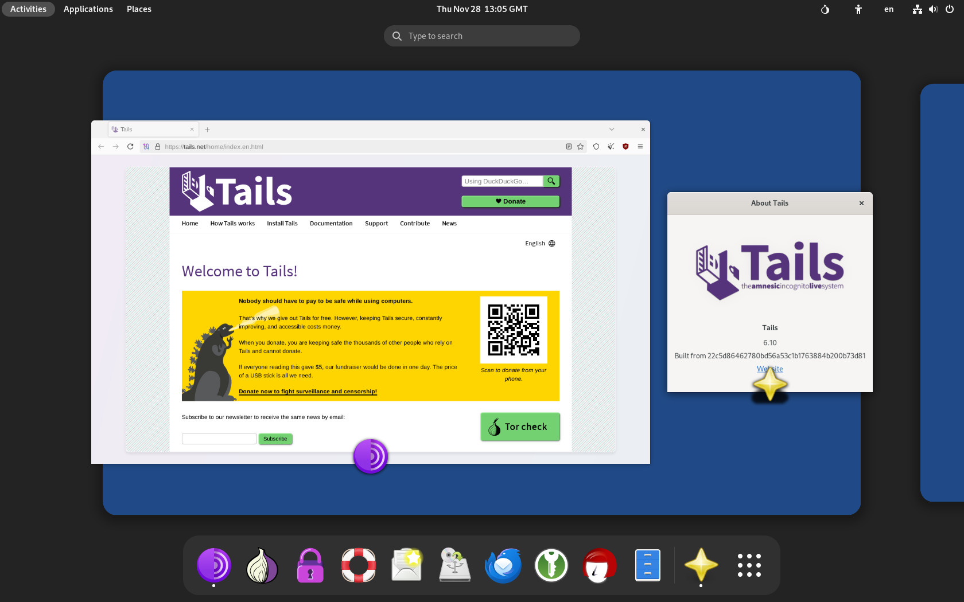Bookmark this page with the star icon
This screenshot has width=964, height=602.
click(x=581, y=147)
